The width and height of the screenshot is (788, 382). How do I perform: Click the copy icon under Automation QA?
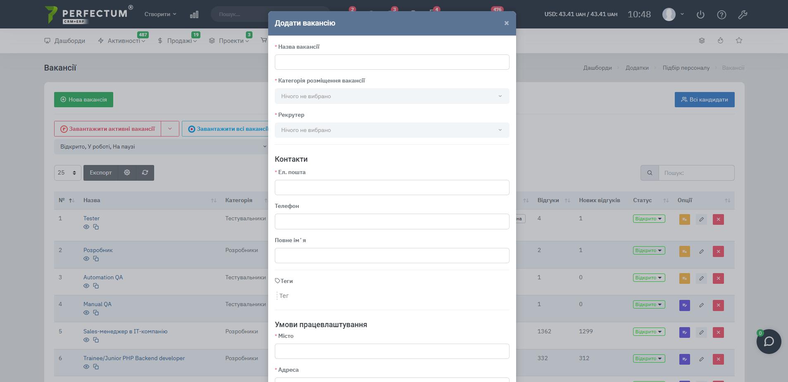96,286
